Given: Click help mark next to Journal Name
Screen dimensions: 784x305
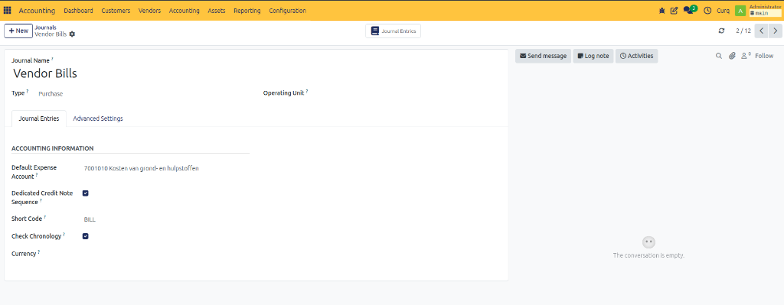Looking at the screenshot, I should [x=53, y=59].
